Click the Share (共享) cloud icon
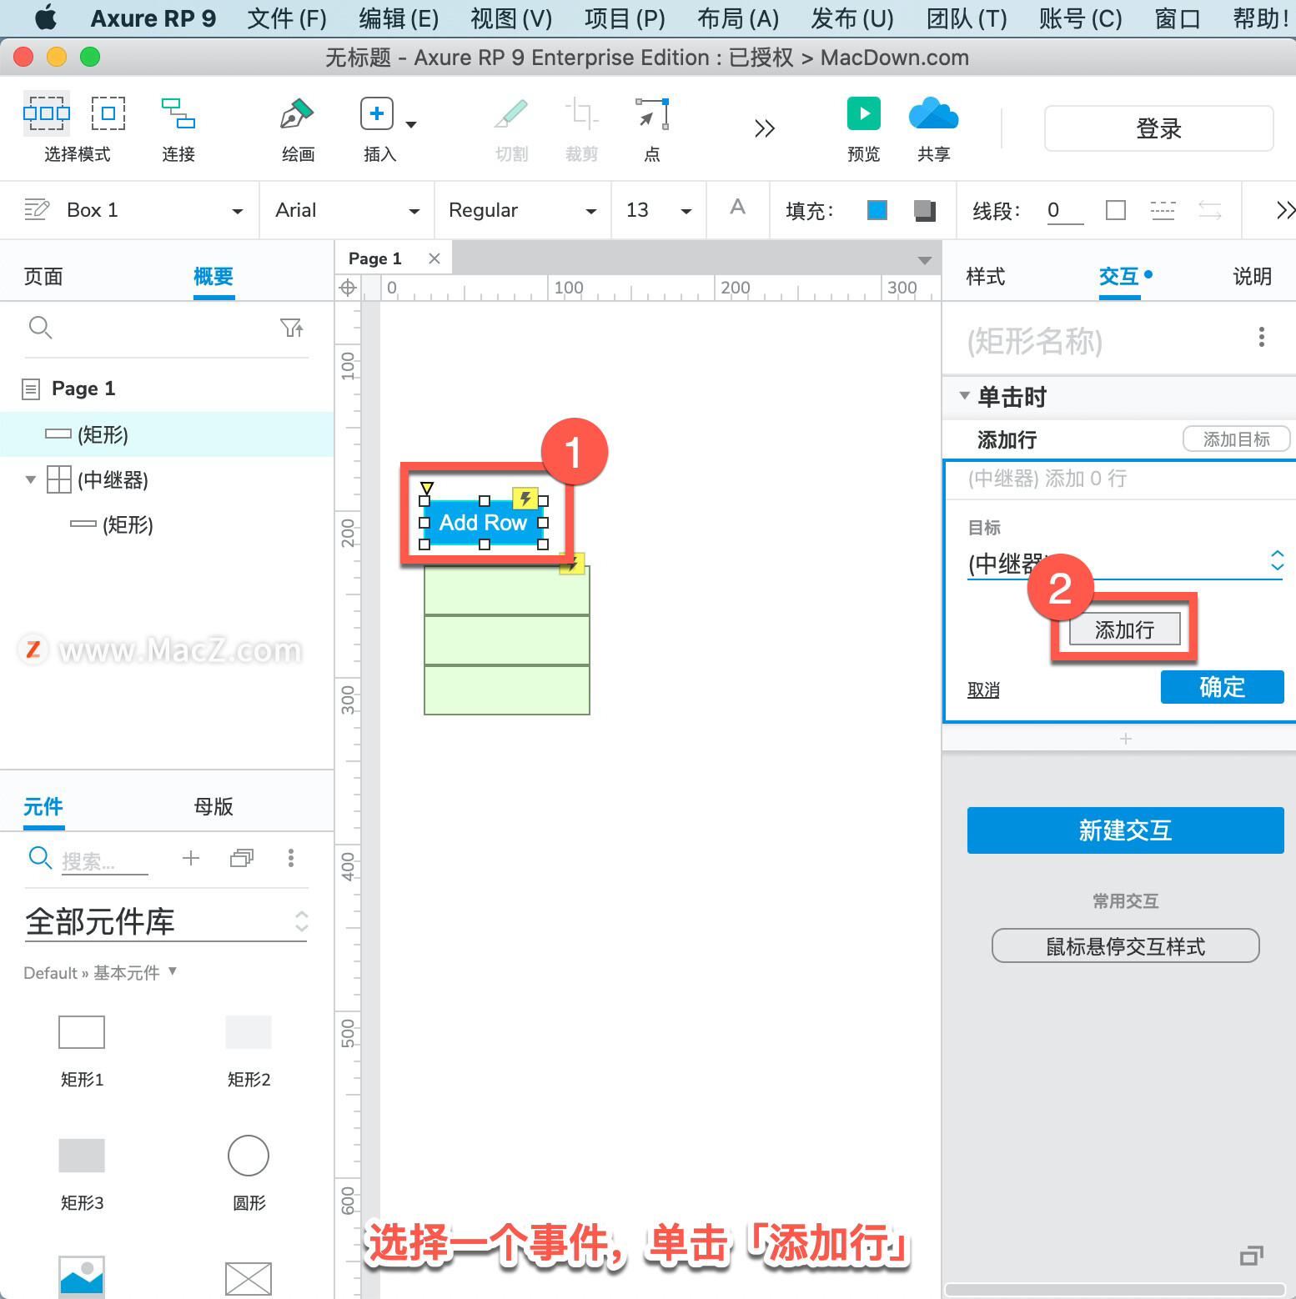This screenshot has height=1299, width=1296. pos(933,113)
